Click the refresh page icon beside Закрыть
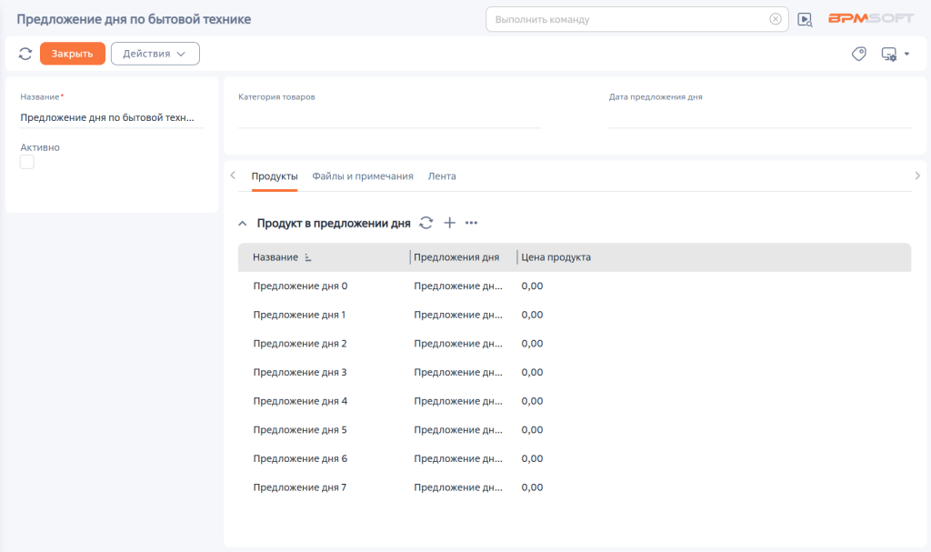Viewport: 931px width, 552px height. pos(25,54)
